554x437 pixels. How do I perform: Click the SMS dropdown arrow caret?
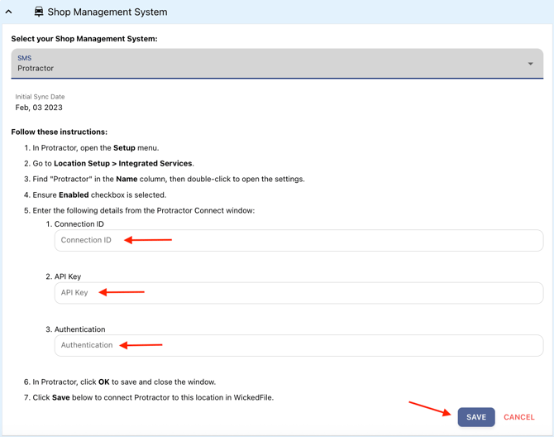(x=530, y=64)
